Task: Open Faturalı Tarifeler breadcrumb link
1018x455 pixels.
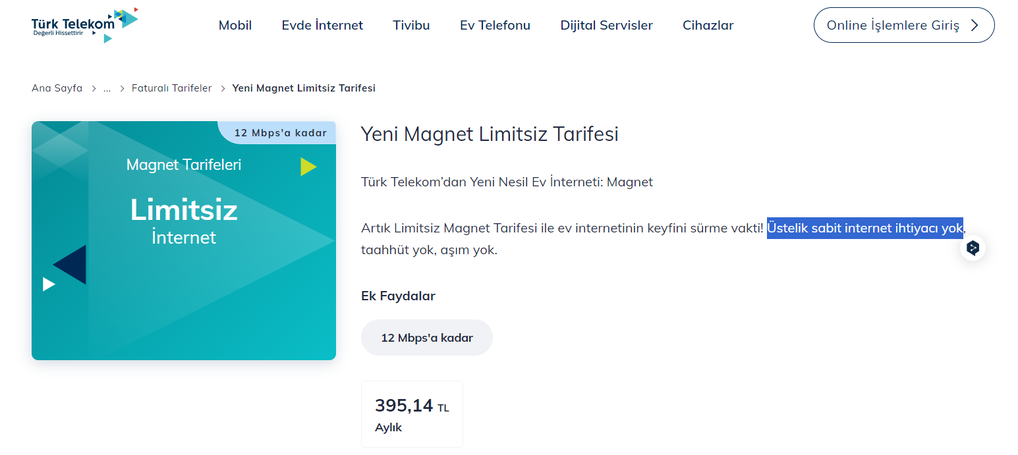Action: [171, 88]
